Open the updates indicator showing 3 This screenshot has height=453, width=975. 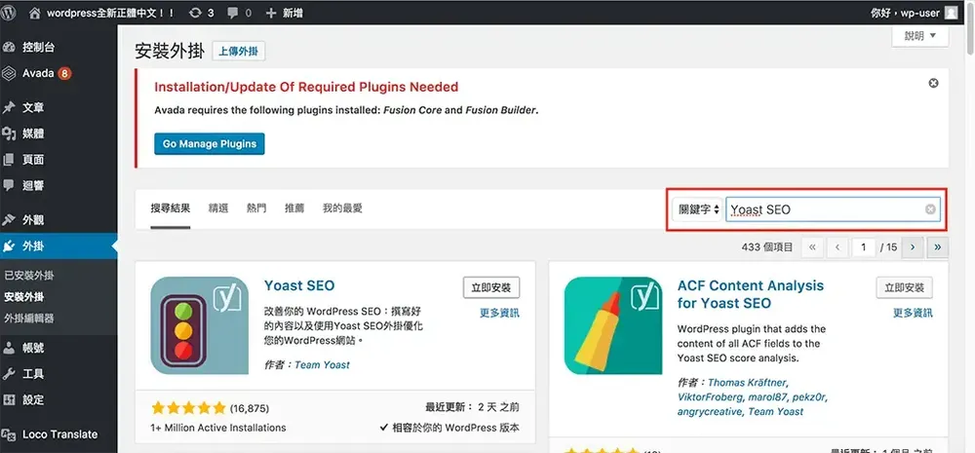(202, 13)
